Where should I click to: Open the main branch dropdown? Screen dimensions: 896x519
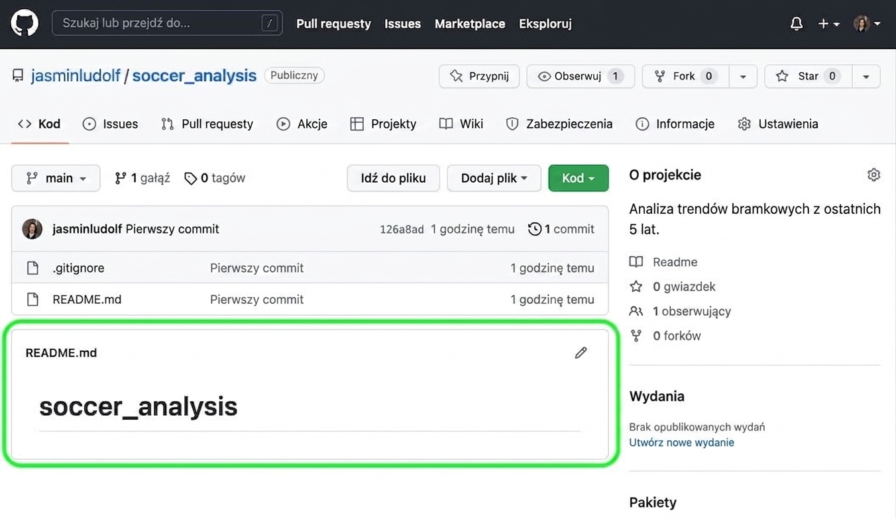click(56, 178)
